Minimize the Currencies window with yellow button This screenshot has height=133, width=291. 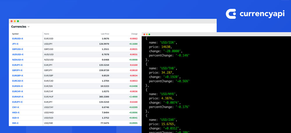(15, 21)
